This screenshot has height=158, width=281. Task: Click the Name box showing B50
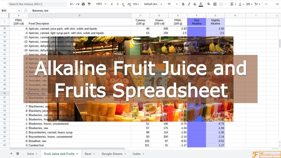click(x=11, y=11)
